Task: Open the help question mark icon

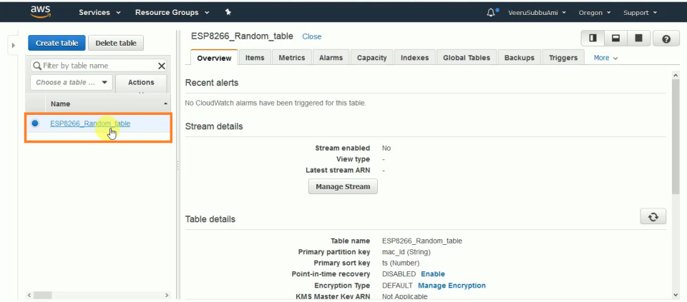Action: point(666,39)
